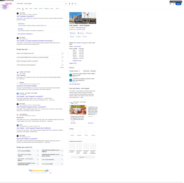
Task: Open TikTok profile icon
Action: [x=86, y=132]
